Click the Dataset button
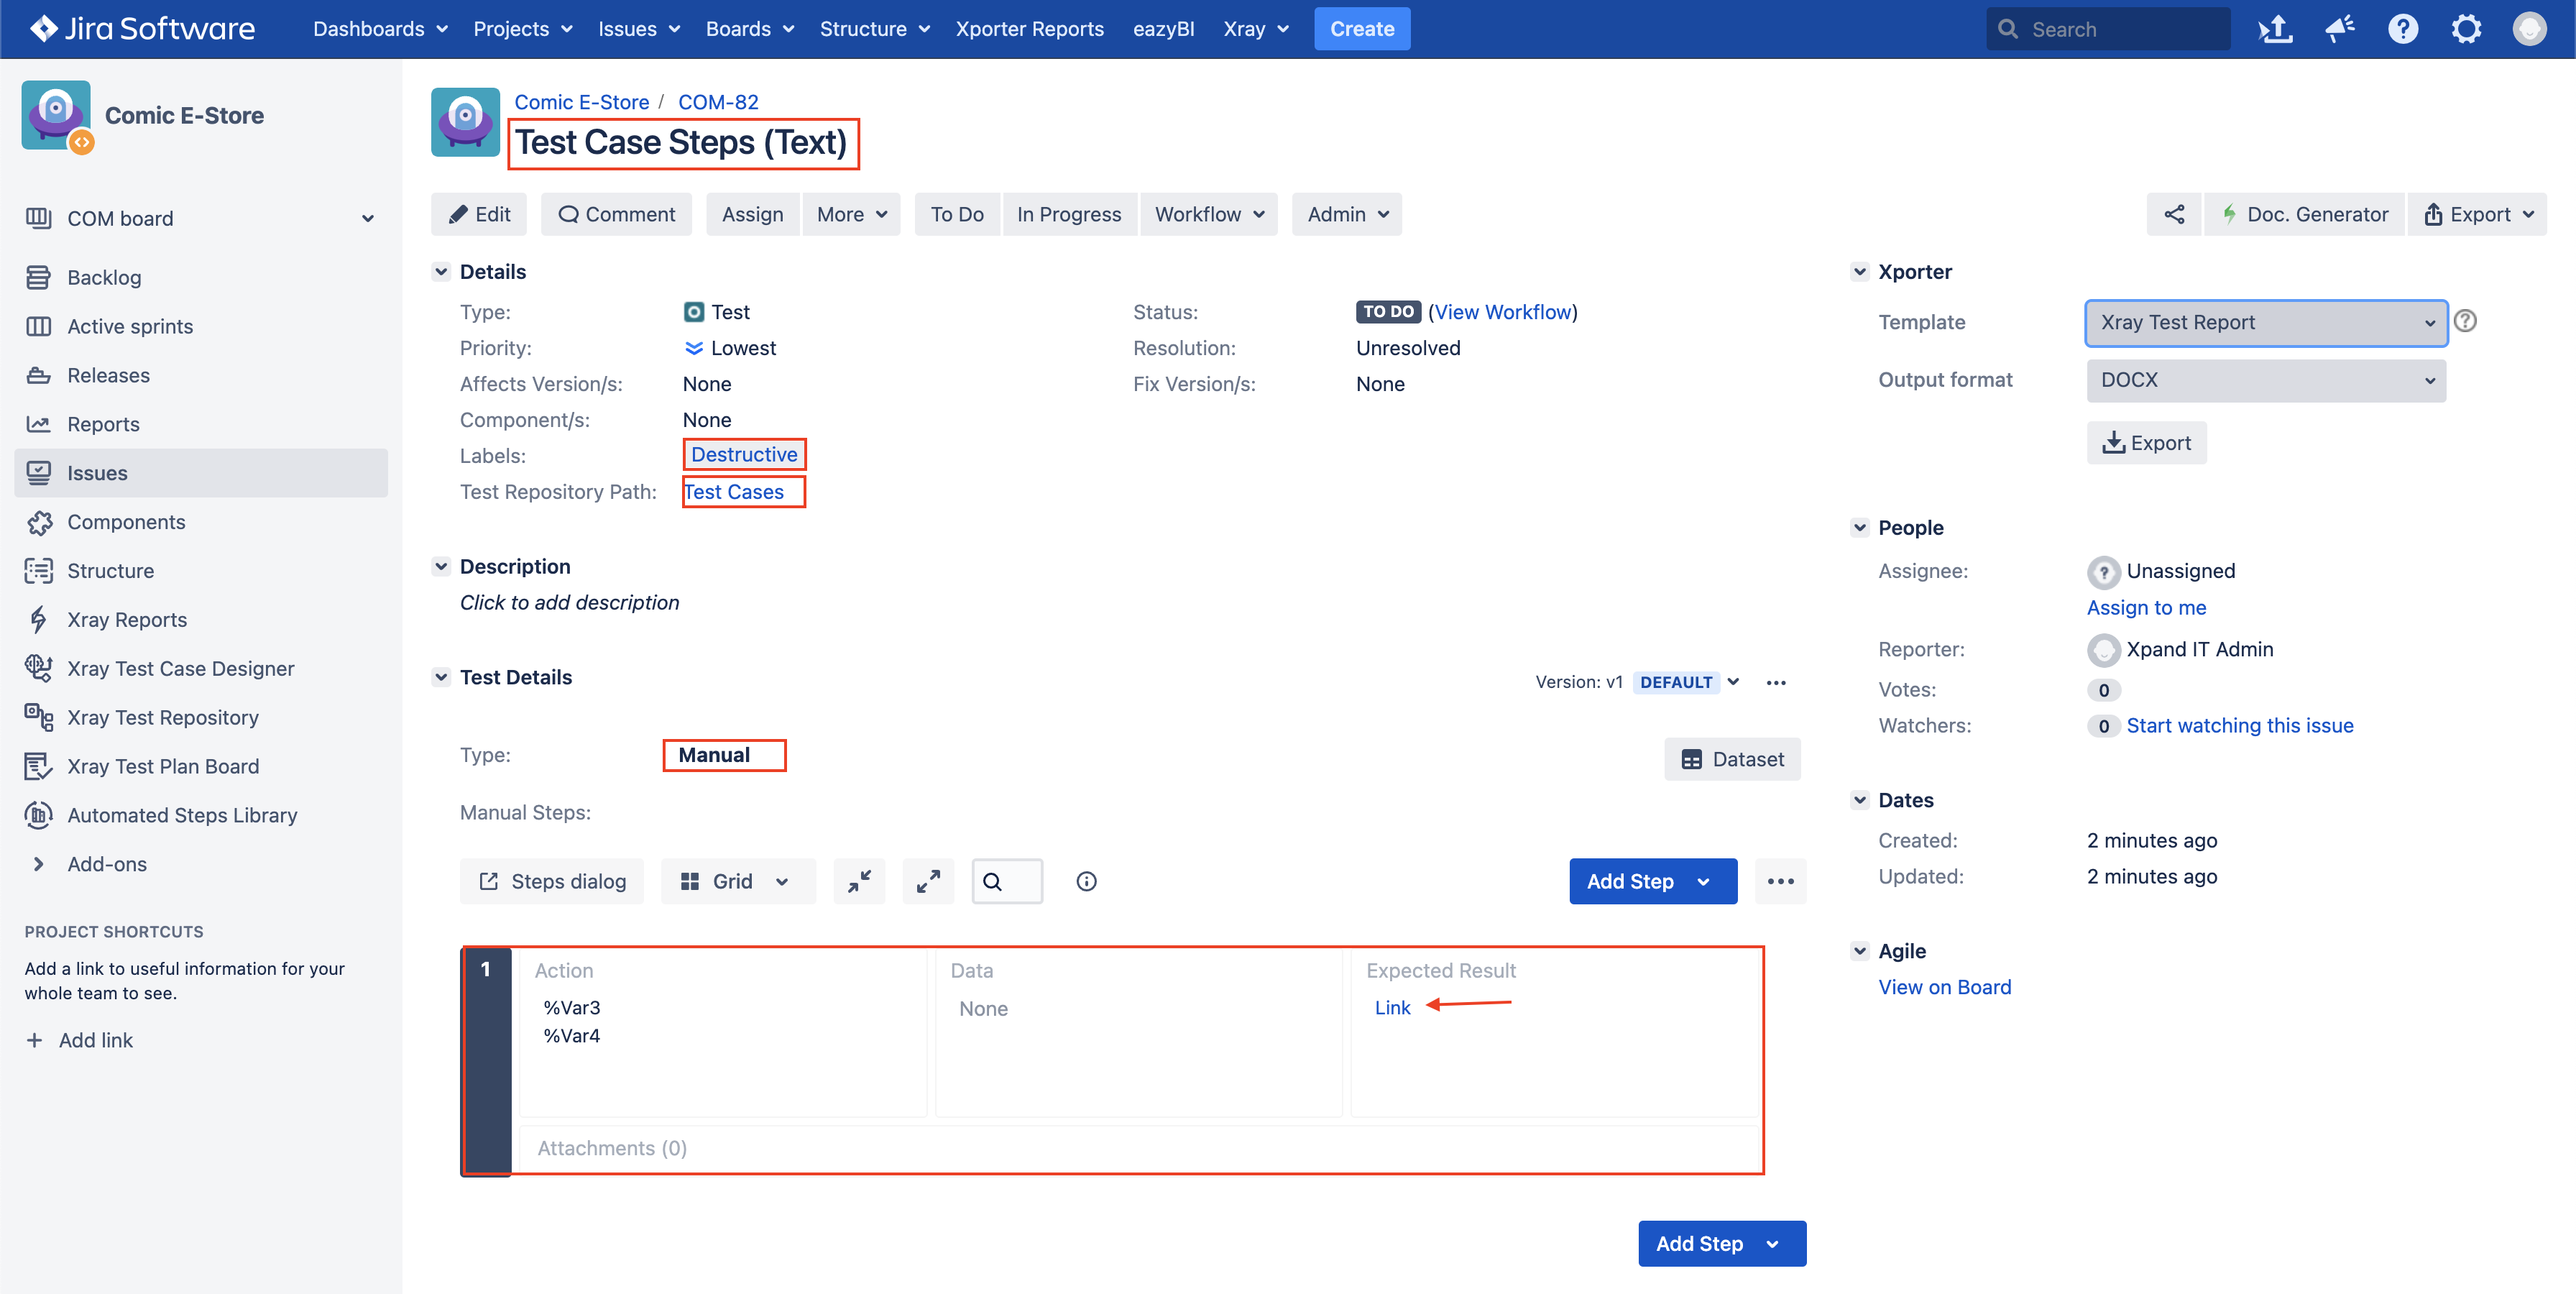 1732,759
